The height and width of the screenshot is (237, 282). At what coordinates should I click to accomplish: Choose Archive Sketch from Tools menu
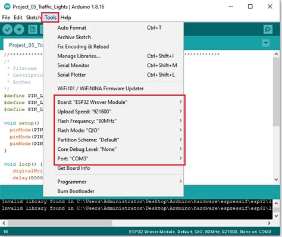(113, 37)
